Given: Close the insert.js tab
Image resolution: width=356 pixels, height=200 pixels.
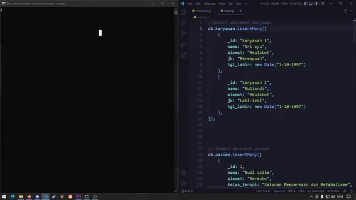Looking at the screenshot, I should [x=241, y=11].
